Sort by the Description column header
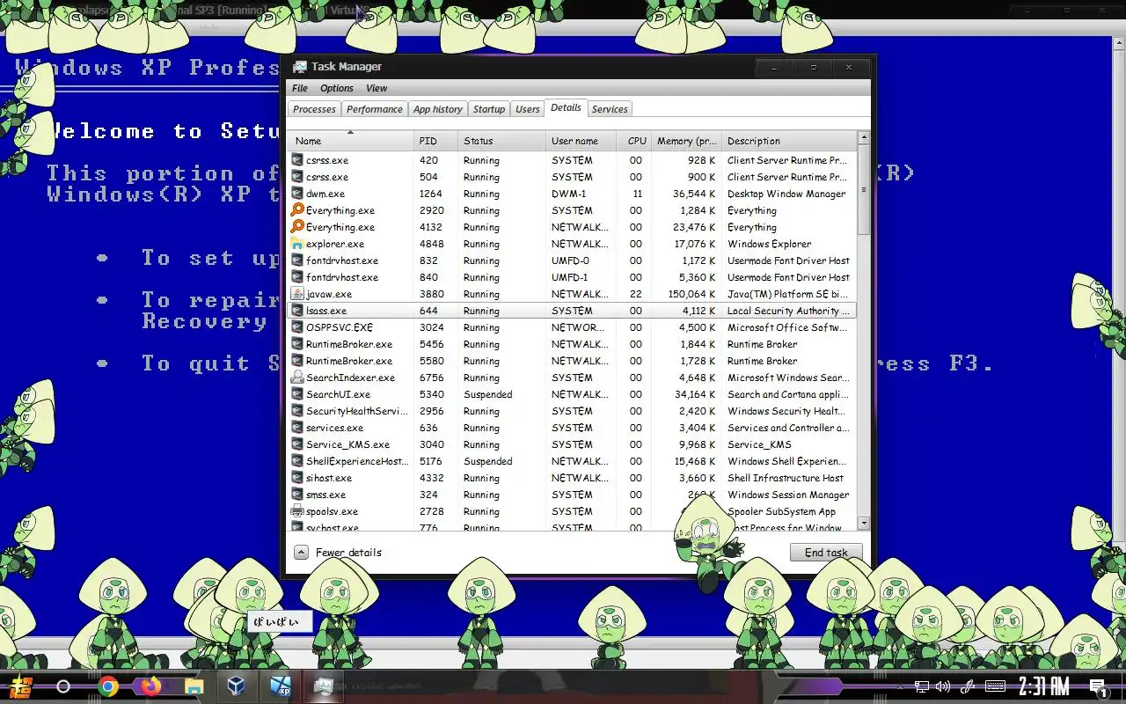This screenshot has height=704, width=1126. pyautogui.click(x=788, y=141)
